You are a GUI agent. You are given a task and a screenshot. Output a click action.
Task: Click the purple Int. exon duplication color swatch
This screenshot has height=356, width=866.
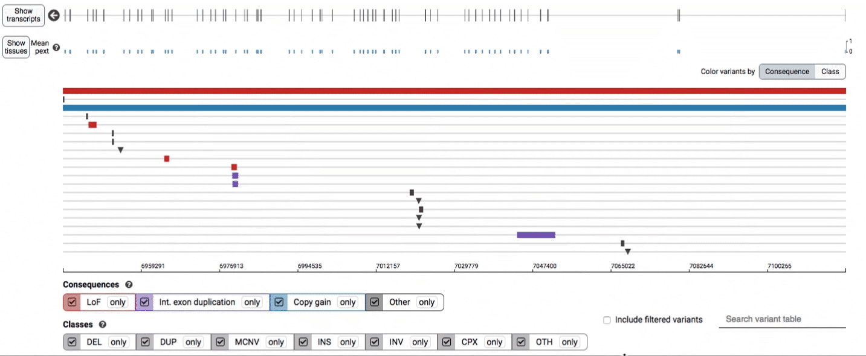(x=144, y=302)
